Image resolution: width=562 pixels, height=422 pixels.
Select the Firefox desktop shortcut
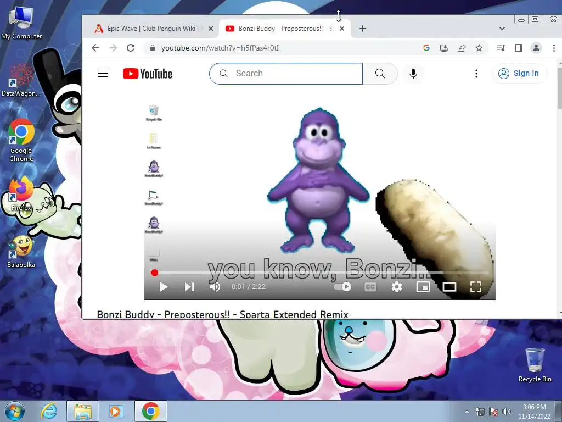[21, 194]
